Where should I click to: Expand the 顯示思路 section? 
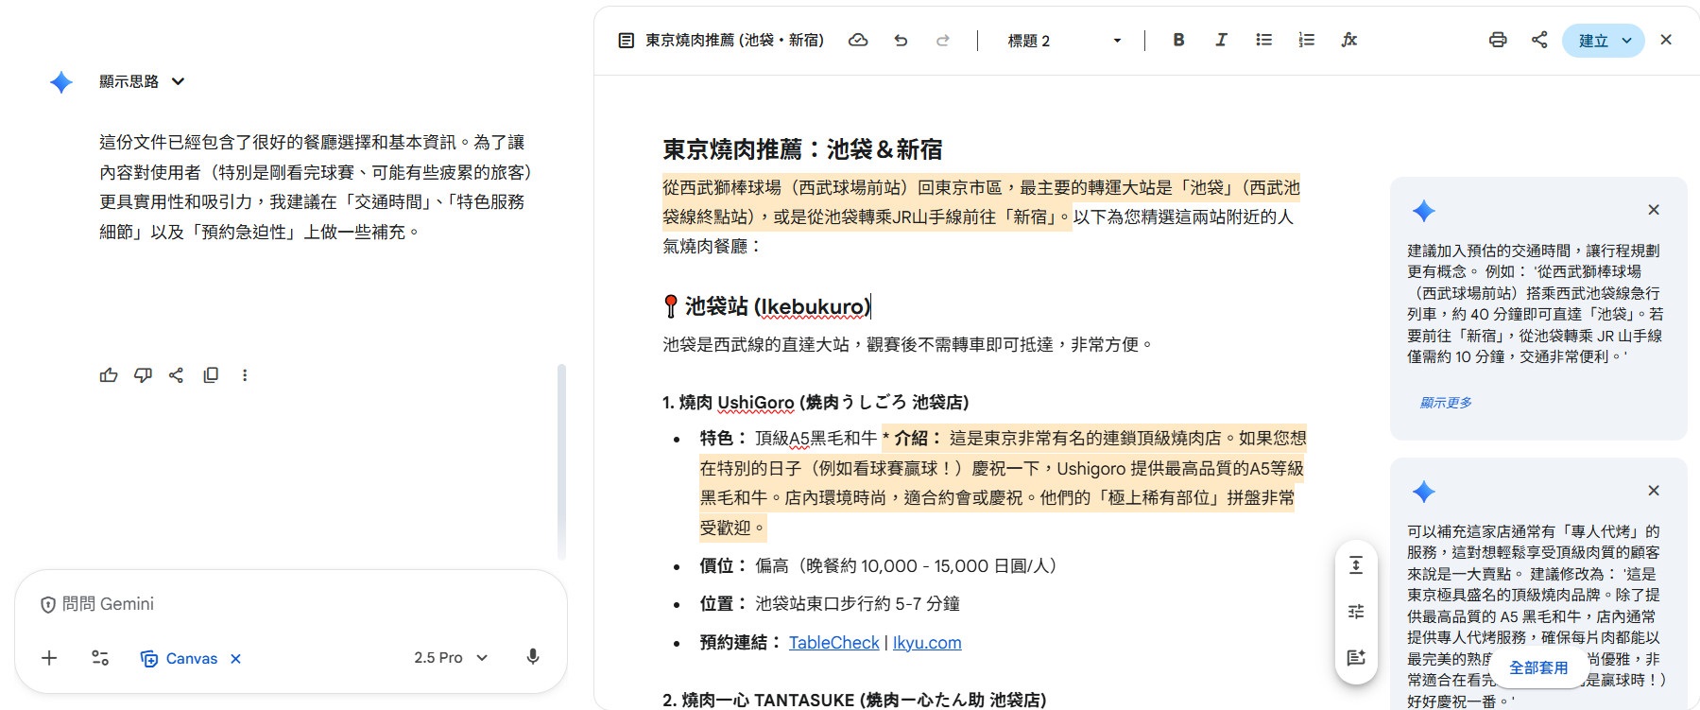click(142, 82)
